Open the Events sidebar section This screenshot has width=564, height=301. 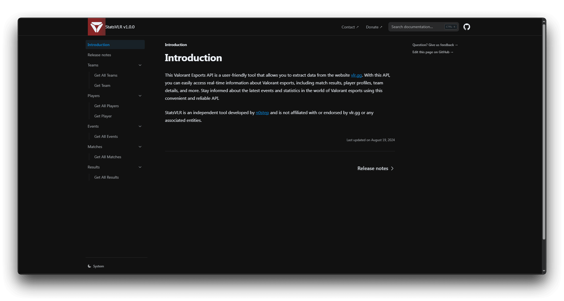(x=115, y=126)
